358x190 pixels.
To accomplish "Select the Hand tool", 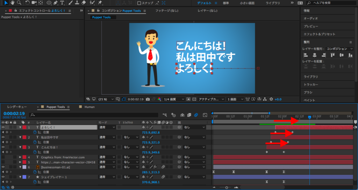I will [x=13, y=3].
